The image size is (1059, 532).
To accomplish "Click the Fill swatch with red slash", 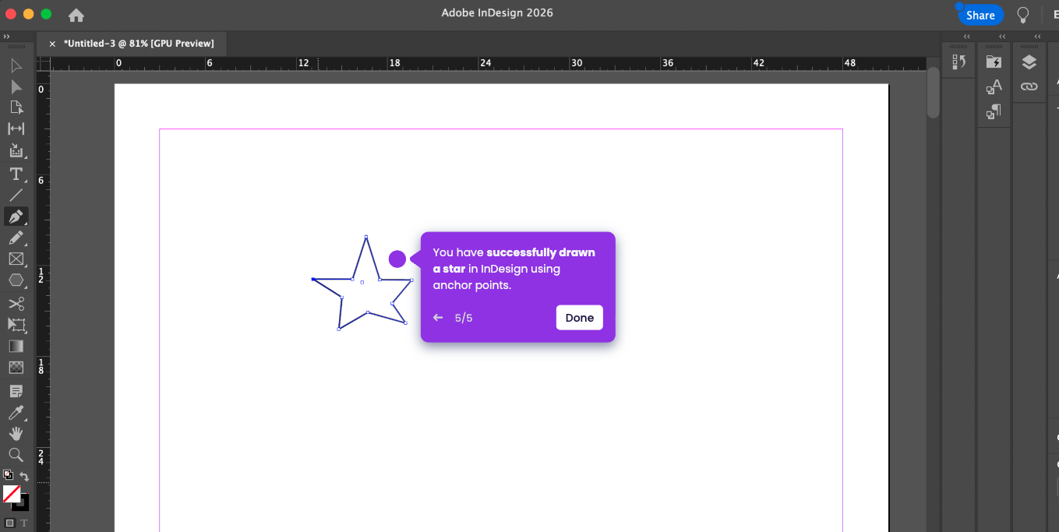I will 12,493.
